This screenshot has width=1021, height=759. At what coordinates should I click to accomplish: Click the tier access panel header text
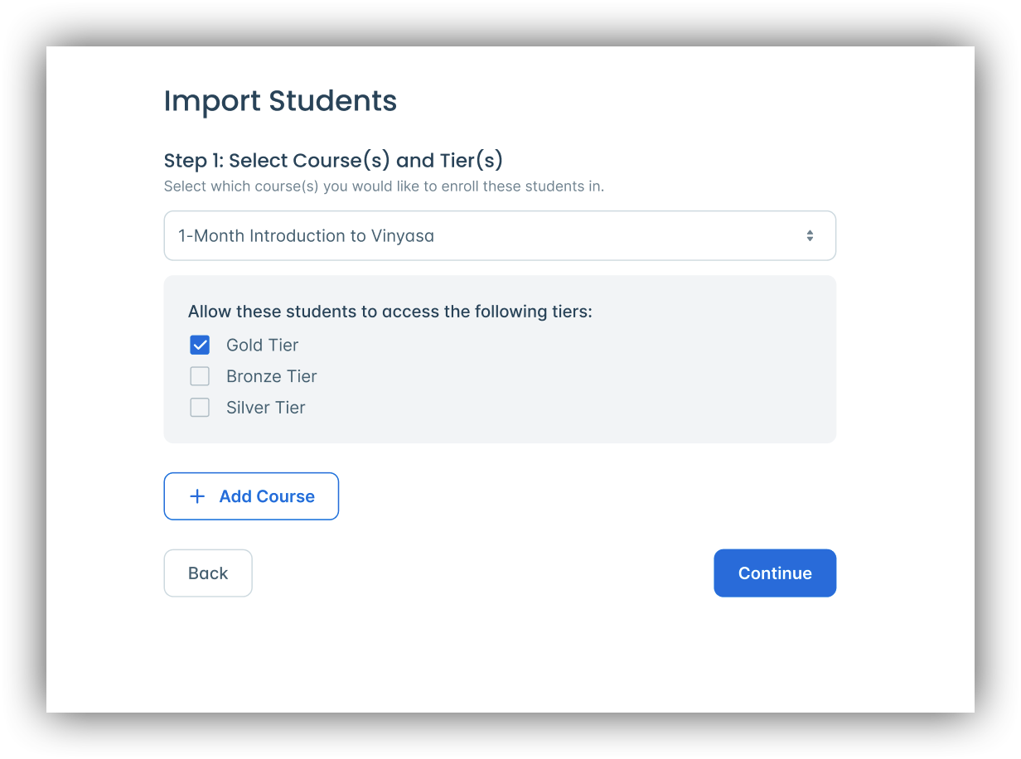(x=390, y=312)
